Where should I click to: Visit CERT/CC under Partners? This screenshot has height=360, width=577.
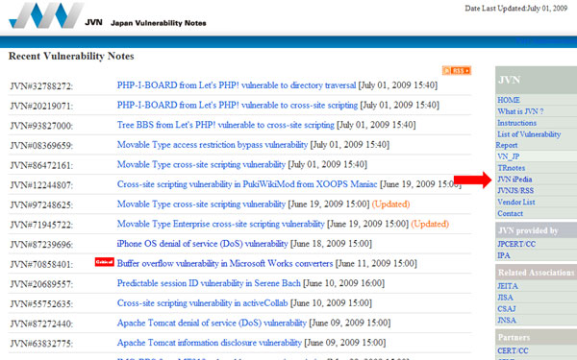pyautogui.click(x=513, y=350)
